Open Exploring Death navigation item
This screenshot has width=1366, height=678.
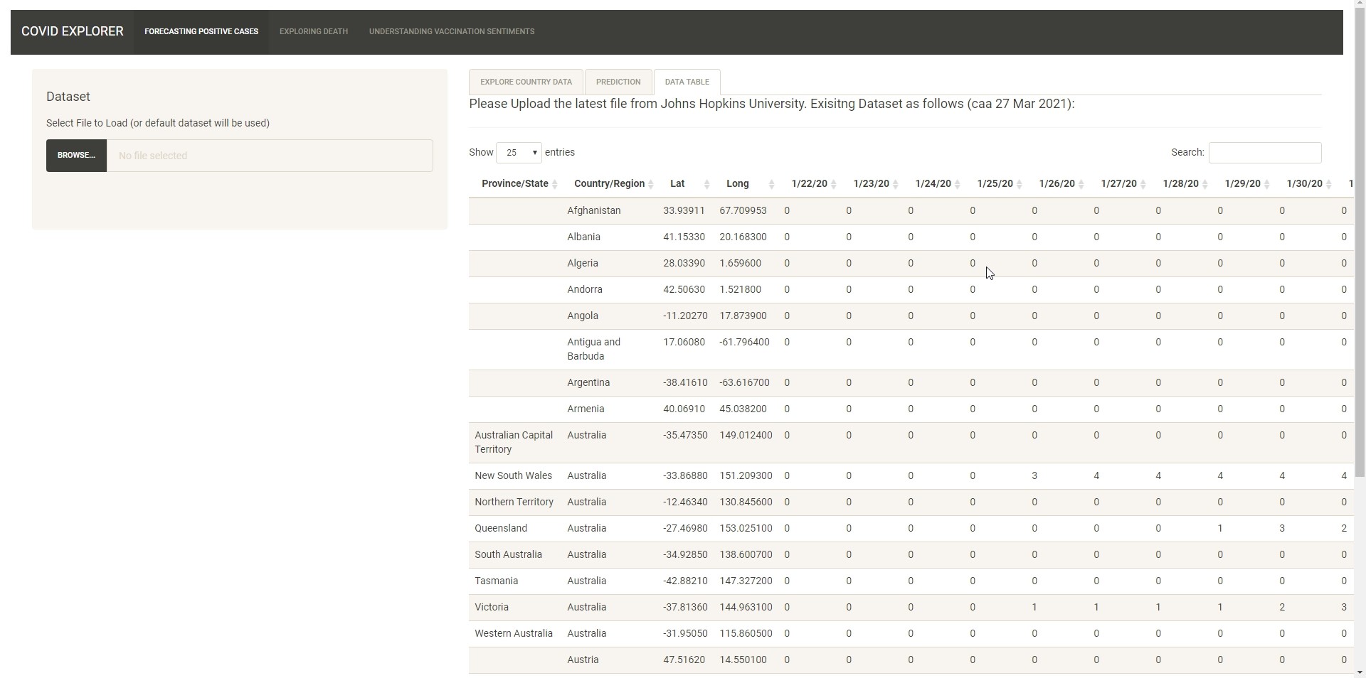coord(313,31)
